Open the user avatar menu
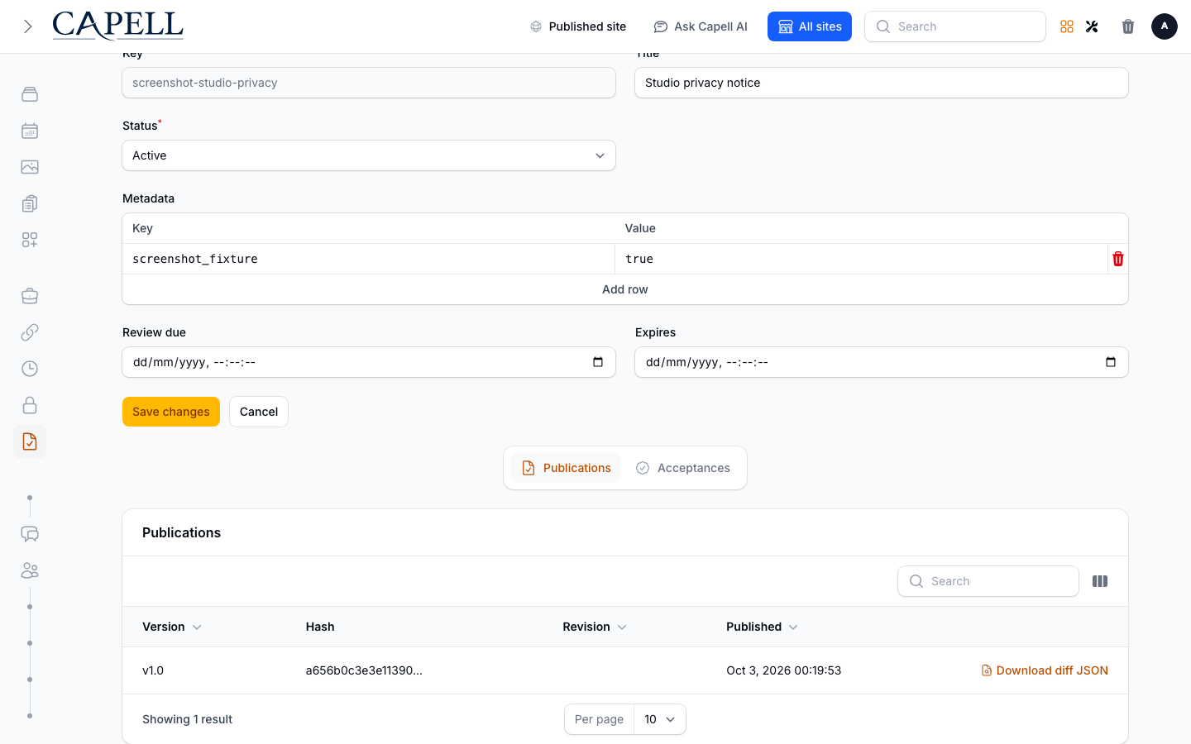This screenshot has height=744, width=1191. (x=1165, y=26)
